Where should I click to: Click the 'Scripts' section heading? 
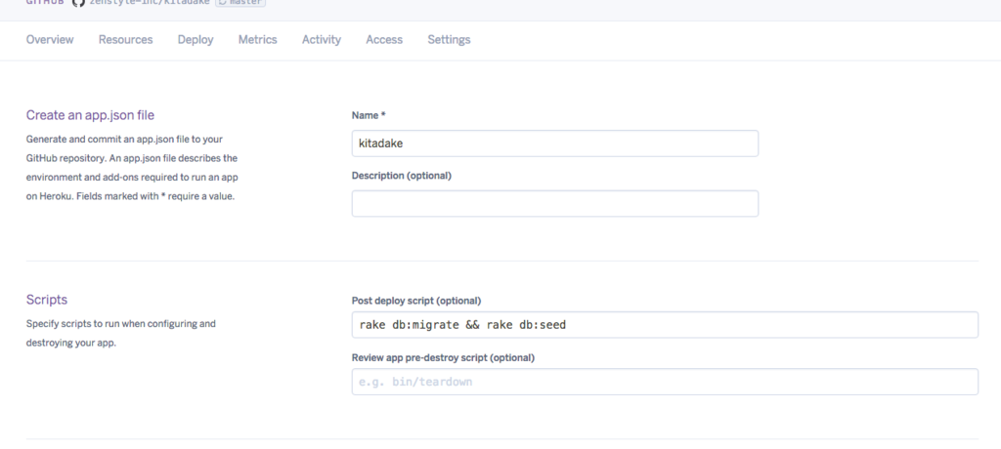47,299
